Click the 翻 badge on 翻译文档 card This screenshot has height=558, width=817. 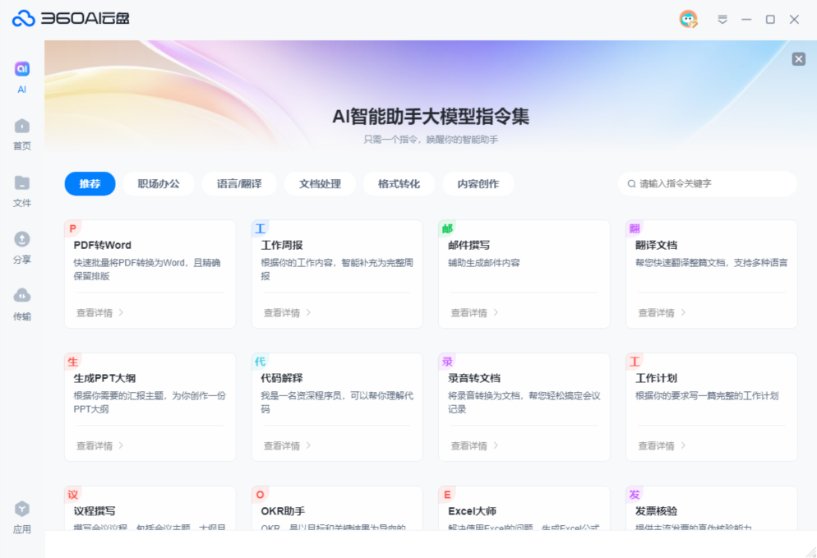point(634,228)
